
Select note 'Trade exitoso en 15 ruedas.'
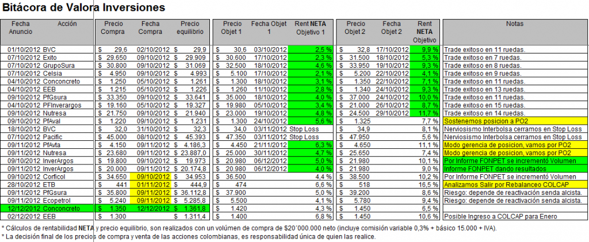[x=484, y=105]
